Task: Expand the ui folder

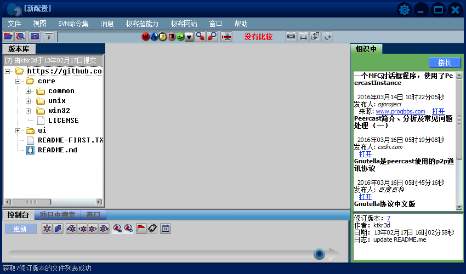Action: [x=18, y=130]
